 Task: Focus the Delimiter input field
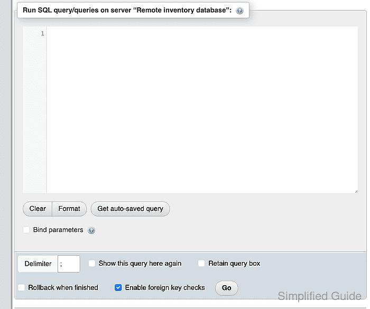[69, 264]
